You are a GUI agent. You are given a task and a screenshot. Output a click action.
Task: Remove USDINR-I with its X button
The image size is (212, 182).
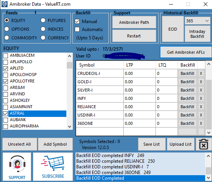pos(201,115)
